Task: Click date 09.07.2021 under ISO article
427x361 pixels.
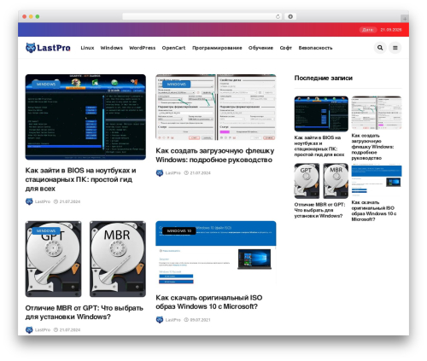Action: tap(200, 320)
